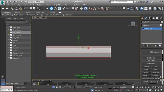The height and width of the screenshot is (92, 164).
Task: Sort scene explorer by Name column header
Action: coord(18,25)
